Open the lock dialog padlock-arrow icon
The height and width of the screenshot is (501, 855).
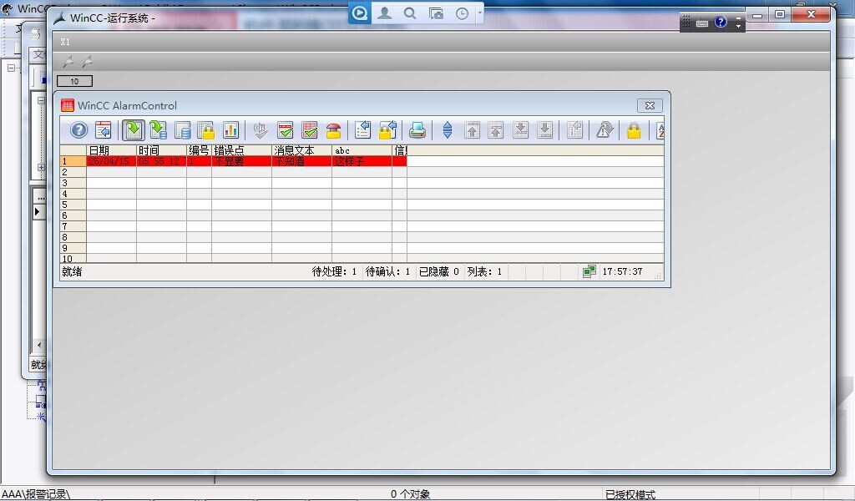coord(387,130)
